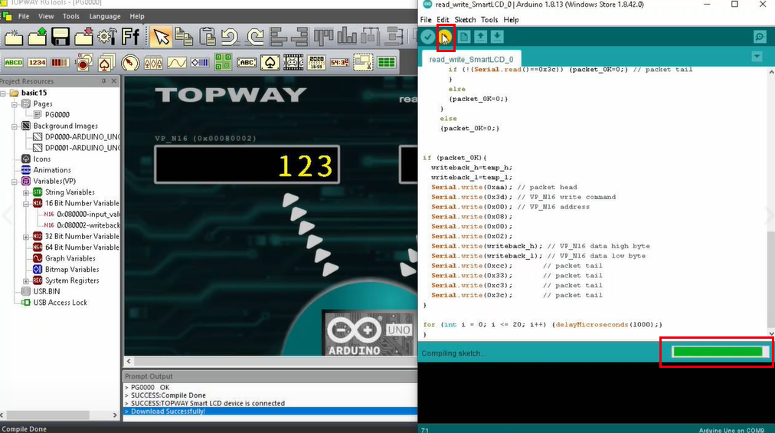Click the download-to-device folder icon with red arrow
The height and width of the screenshot is (433, 775).
[83, 37]
